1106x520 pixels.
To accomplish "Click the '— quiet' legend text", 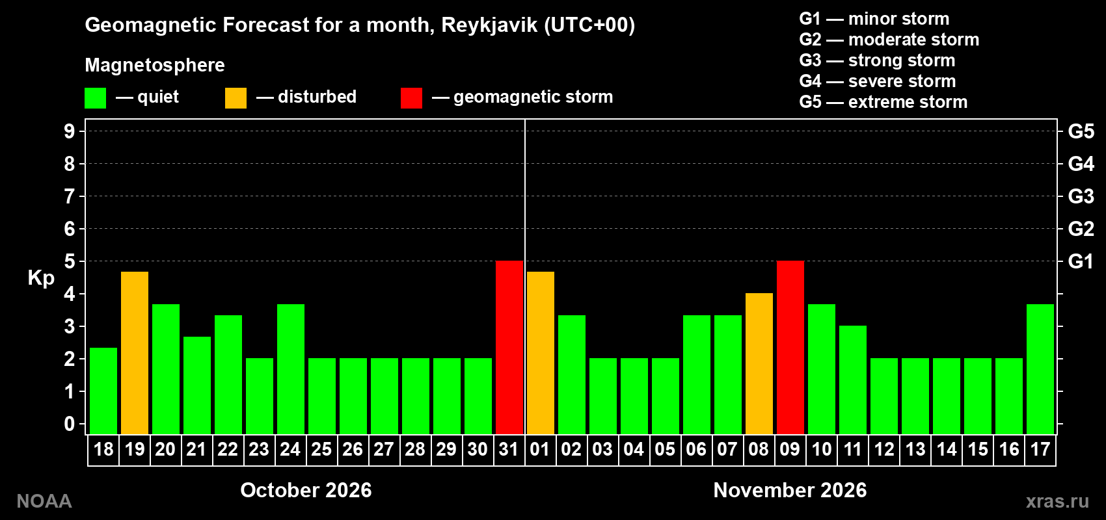I will [x=147, y=97].
